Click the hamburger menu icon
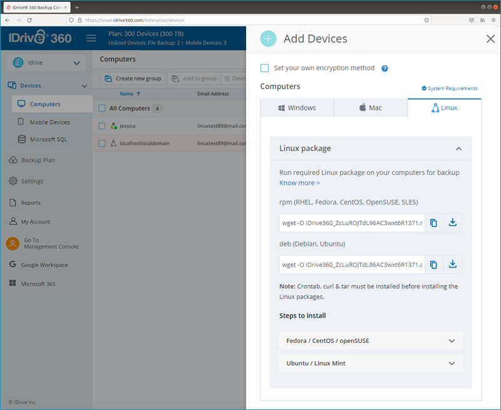501x410 pixels. tap(91, 38)
